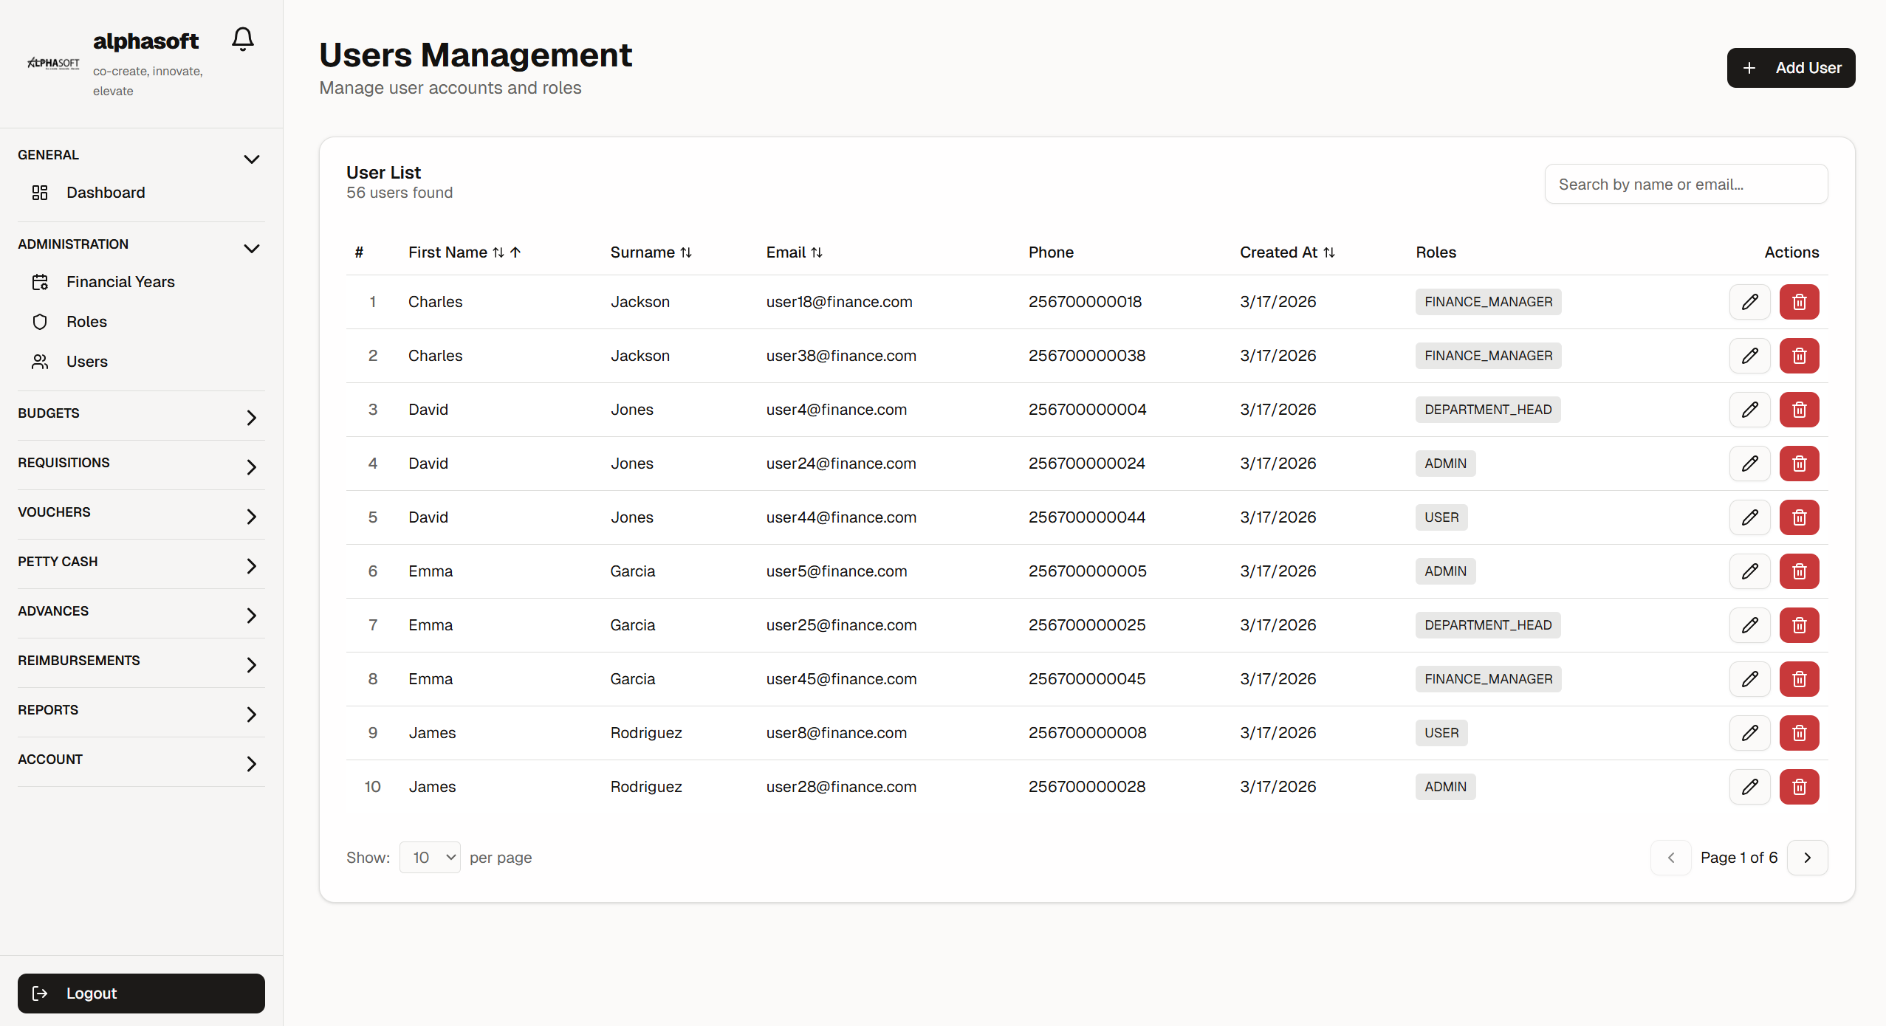Open the rows per page dropdown
1886x1026 pixels.
click(430, 858)
